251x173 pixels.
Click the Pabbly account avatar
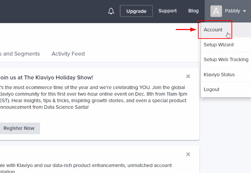[x=216, y=11]
